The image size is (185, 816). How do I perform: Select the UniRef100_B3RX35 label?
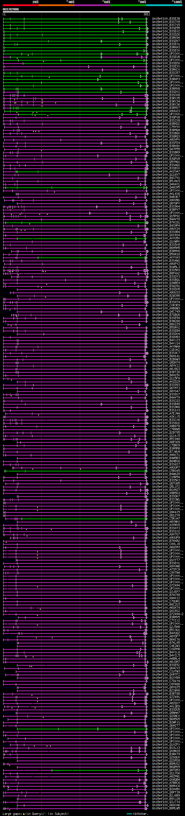[166, 98]
